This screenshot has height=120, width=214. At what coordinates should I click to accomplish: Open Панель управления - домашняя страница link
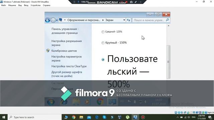pos(65,31)
